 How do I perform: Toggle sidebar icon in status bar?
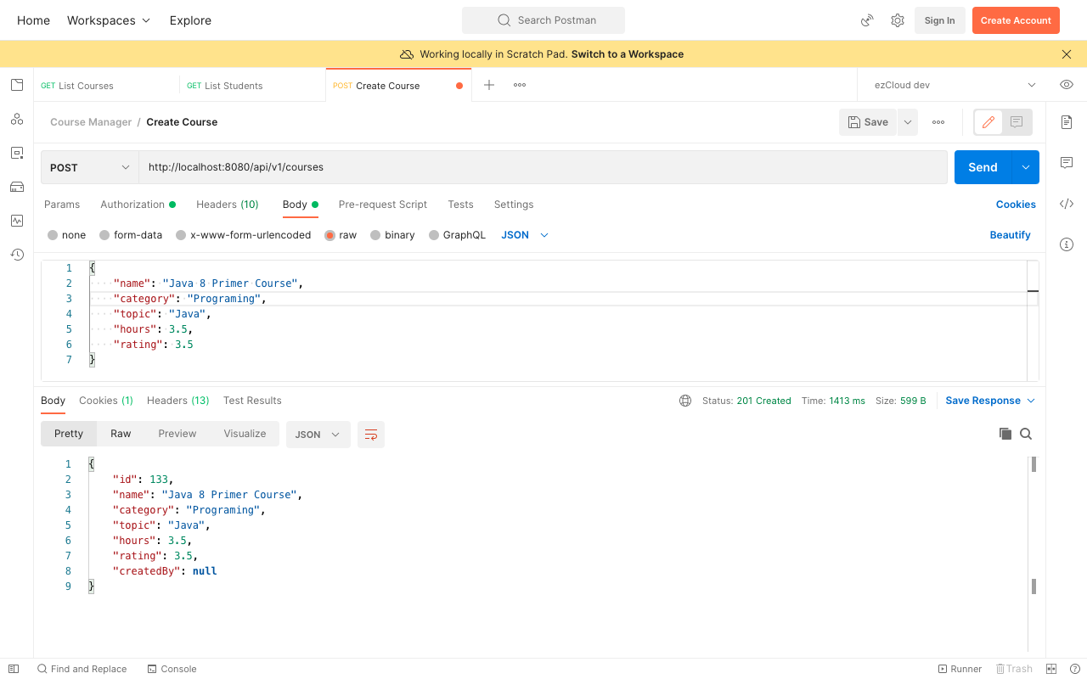tap(14, 669)
